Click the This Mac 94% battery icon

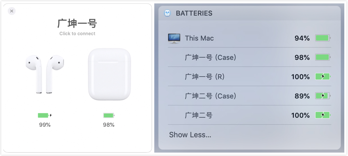point(323,38)
